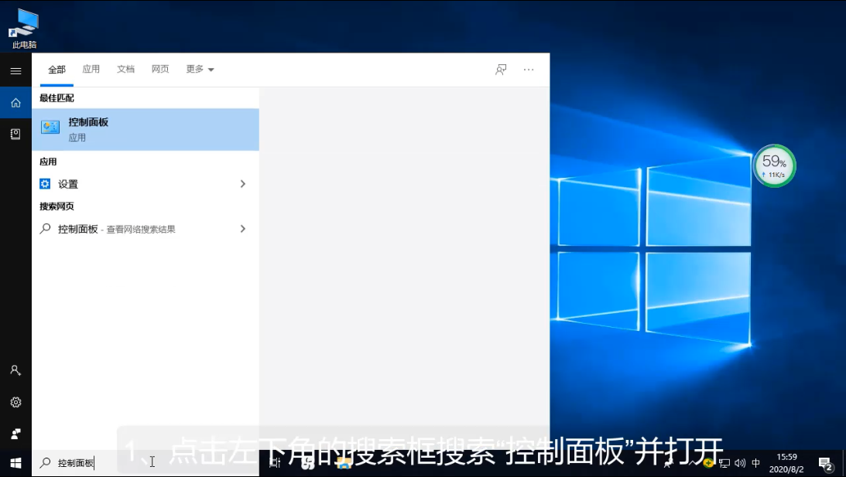Expand the 控制面板 web search result arrow

coord(242,229)
